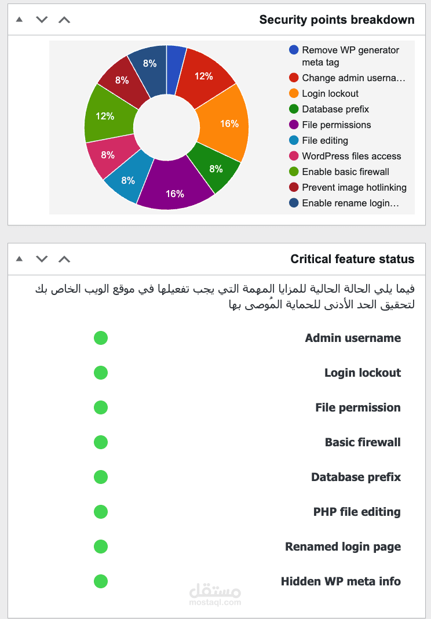Click green status dot beside File permission
This screenshot has height=619, width=431.
click(x=101, y=407)
